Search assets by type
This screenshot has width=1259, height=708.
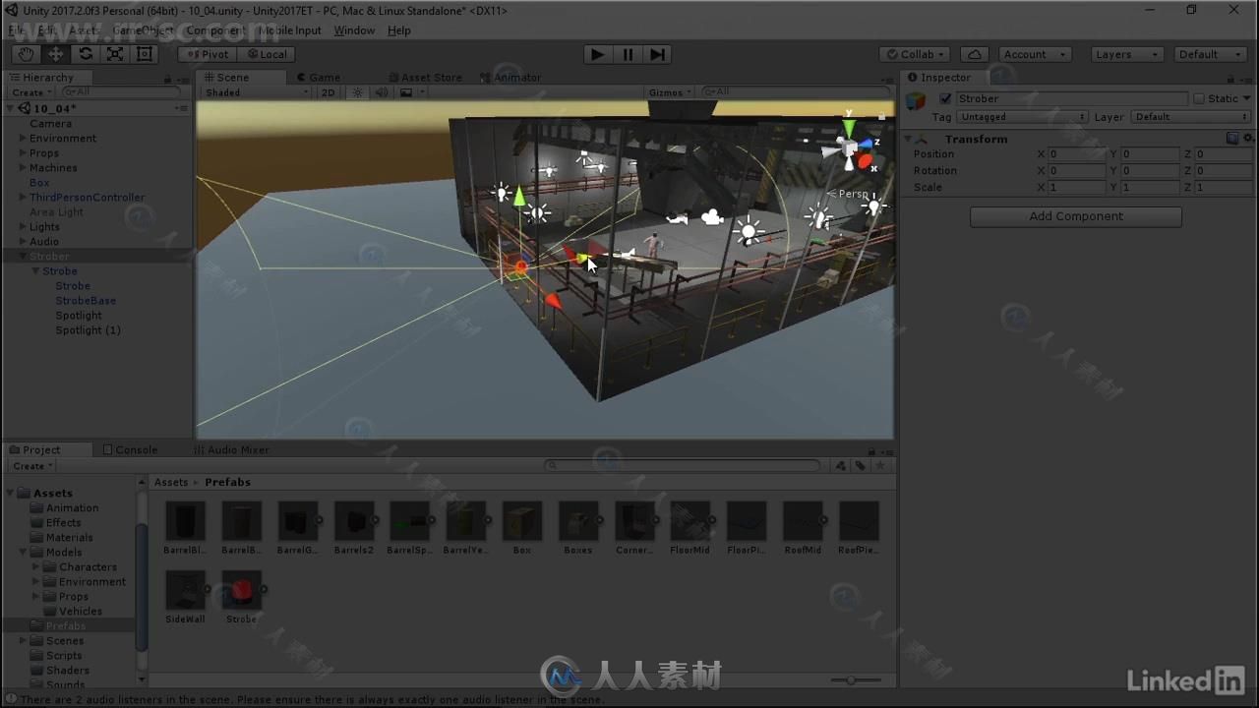tap(840, 465)
